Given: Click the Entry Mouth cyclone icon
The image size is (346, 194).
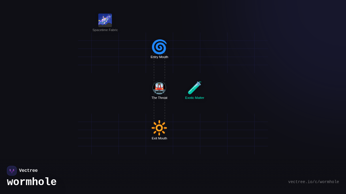Looking at the screenshot, I should pyautogui.click(x=159, y=47).
